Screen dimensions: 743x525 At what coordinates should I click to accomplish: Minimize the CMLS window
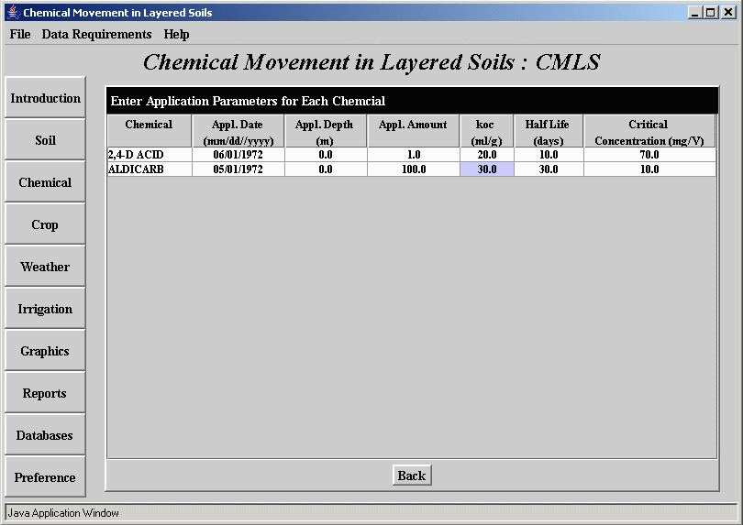[694, 12]
